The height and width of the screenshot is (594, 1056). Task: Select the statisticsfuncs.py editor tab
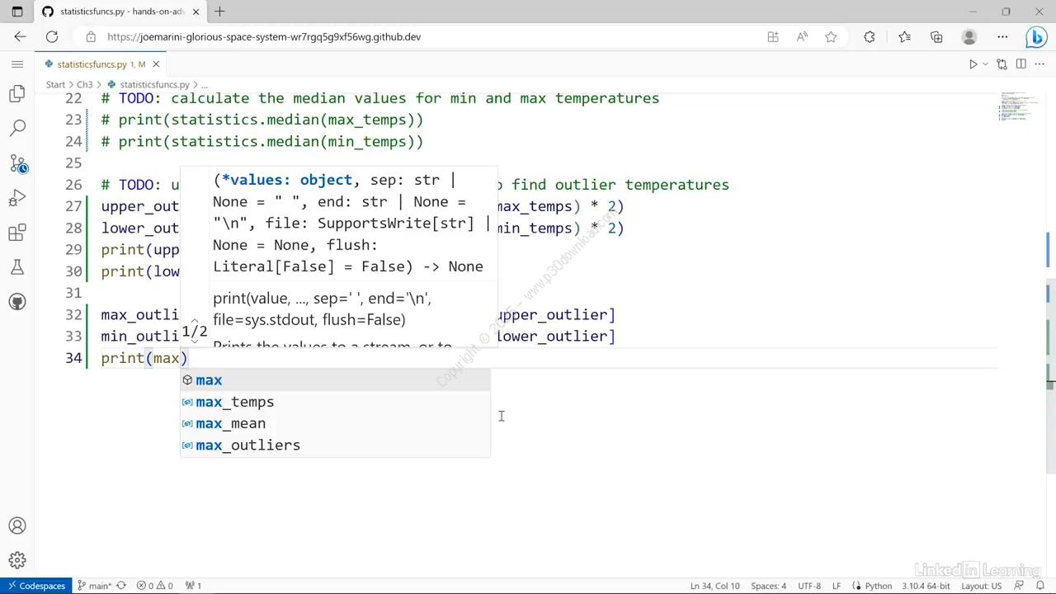click(101, 64)
